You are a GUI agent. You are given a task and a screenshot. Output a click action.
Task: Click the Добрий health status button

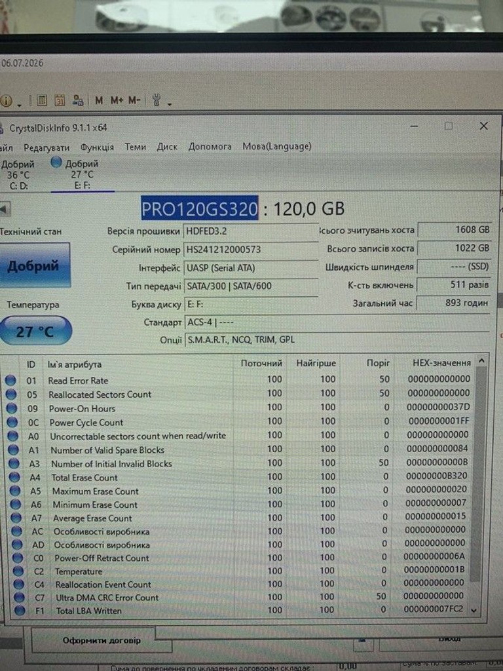pos(34,266)
